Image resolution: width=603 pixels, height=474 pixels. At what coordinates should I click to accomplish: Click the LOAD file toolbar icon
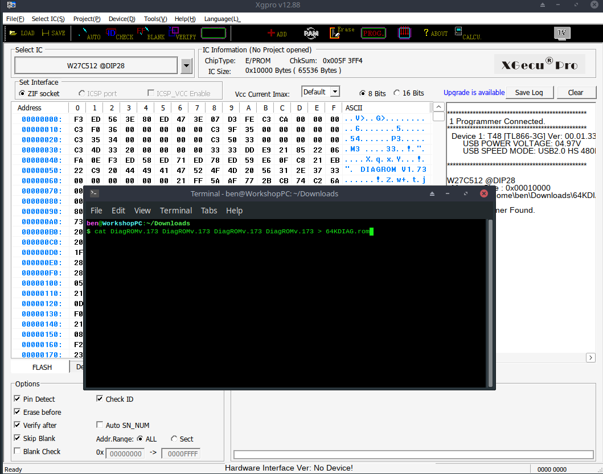(x=22, y=34)
